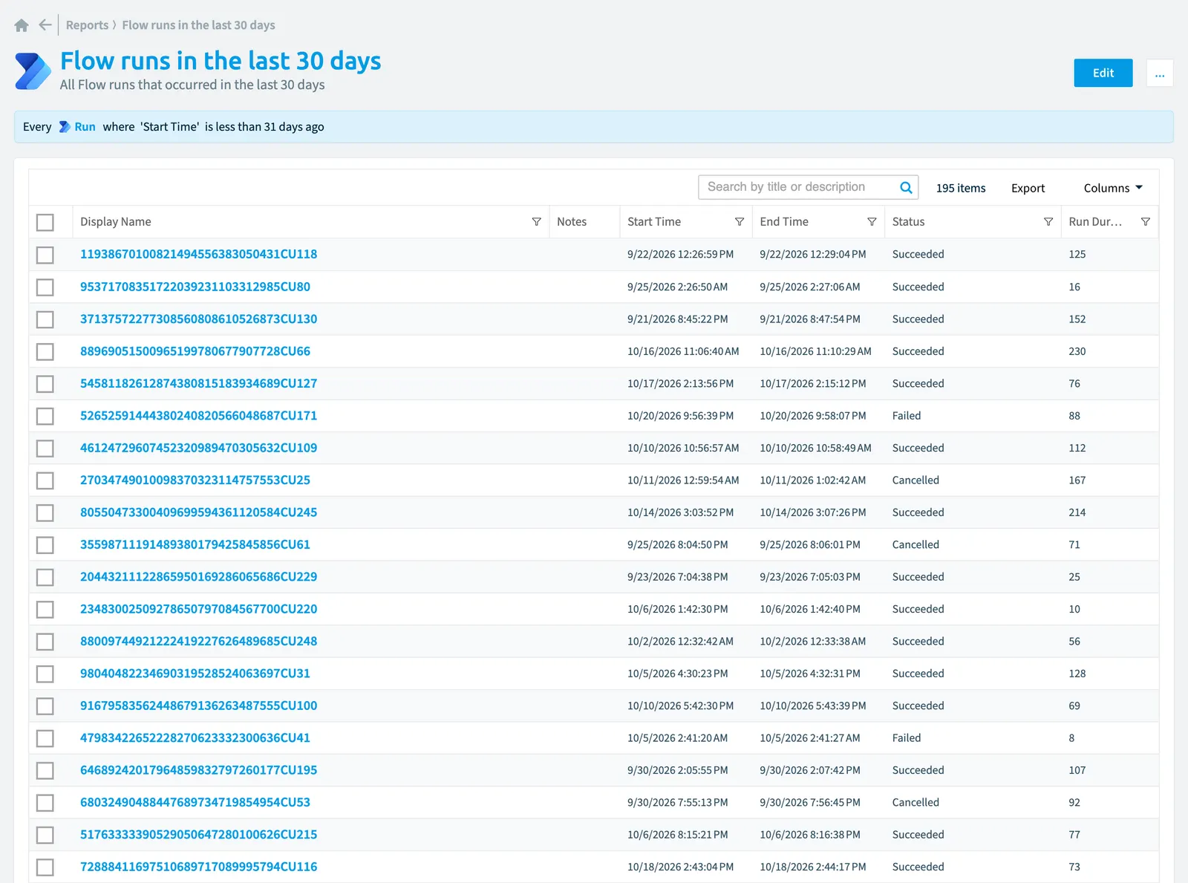Check the row ending in CU80
Image resolution: width=1188 pixels, height=883 pixels.
click(x=45, y=287)
